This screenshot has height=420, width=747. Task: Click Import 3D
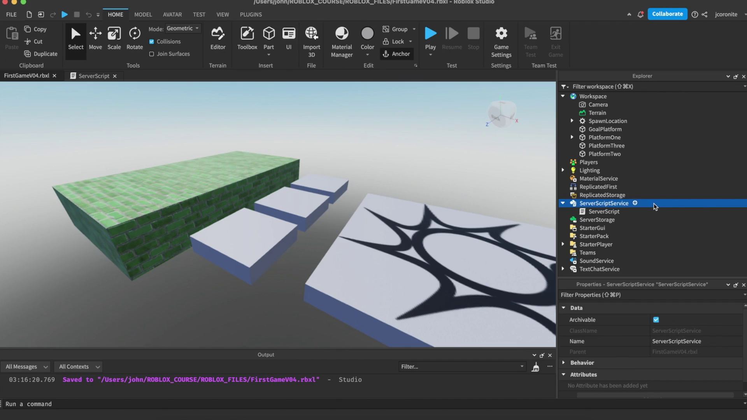click(x=311, y=42)
